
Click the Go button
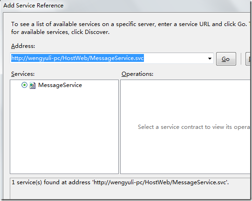(226, 59)
